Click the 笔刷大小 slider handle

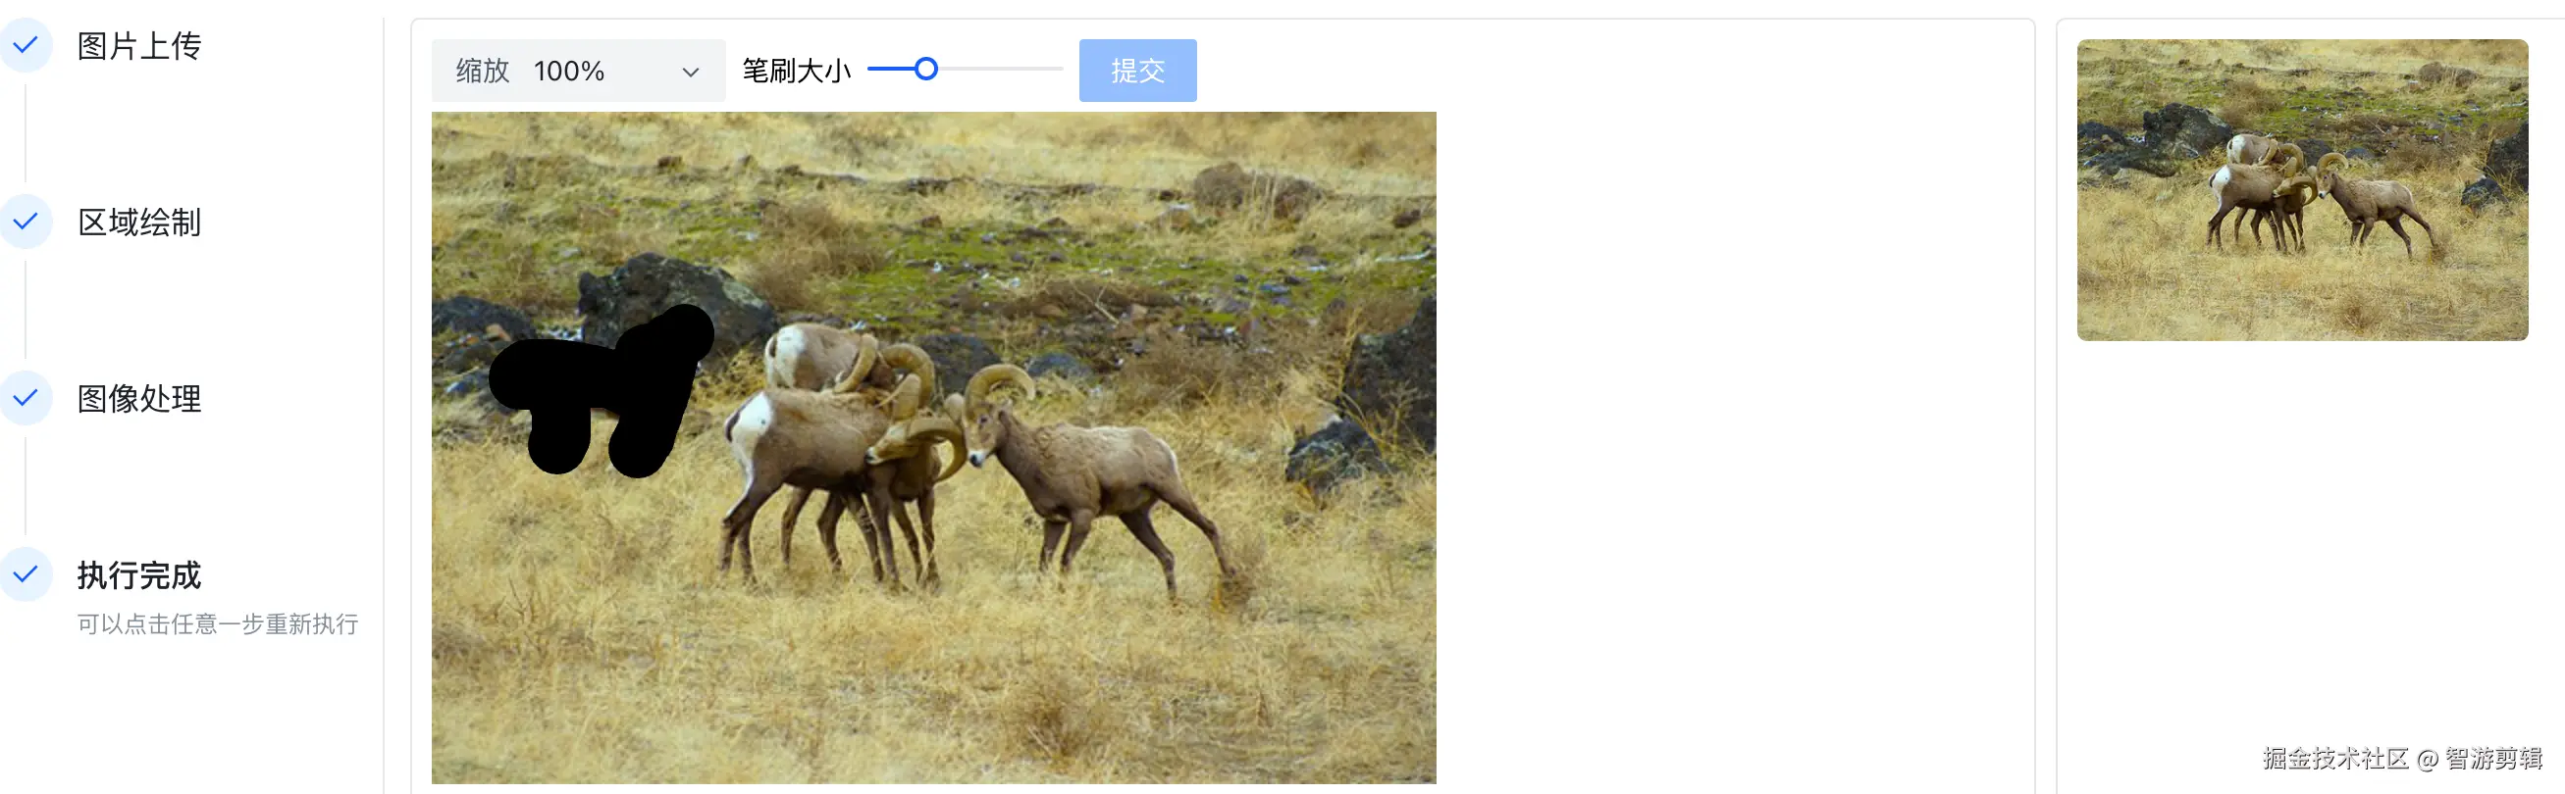(x=926, y=69)
